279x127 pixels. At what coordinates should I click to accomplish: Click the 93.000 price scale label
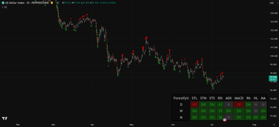point(274,116)
